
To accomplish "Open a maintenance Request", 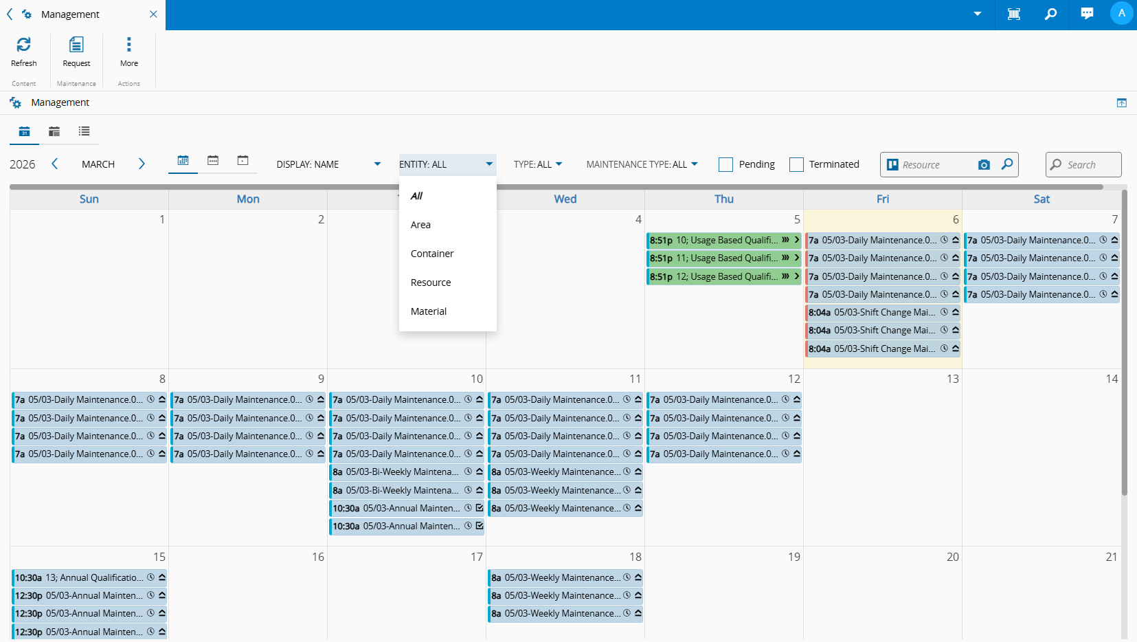I will [x=76, y=52].
